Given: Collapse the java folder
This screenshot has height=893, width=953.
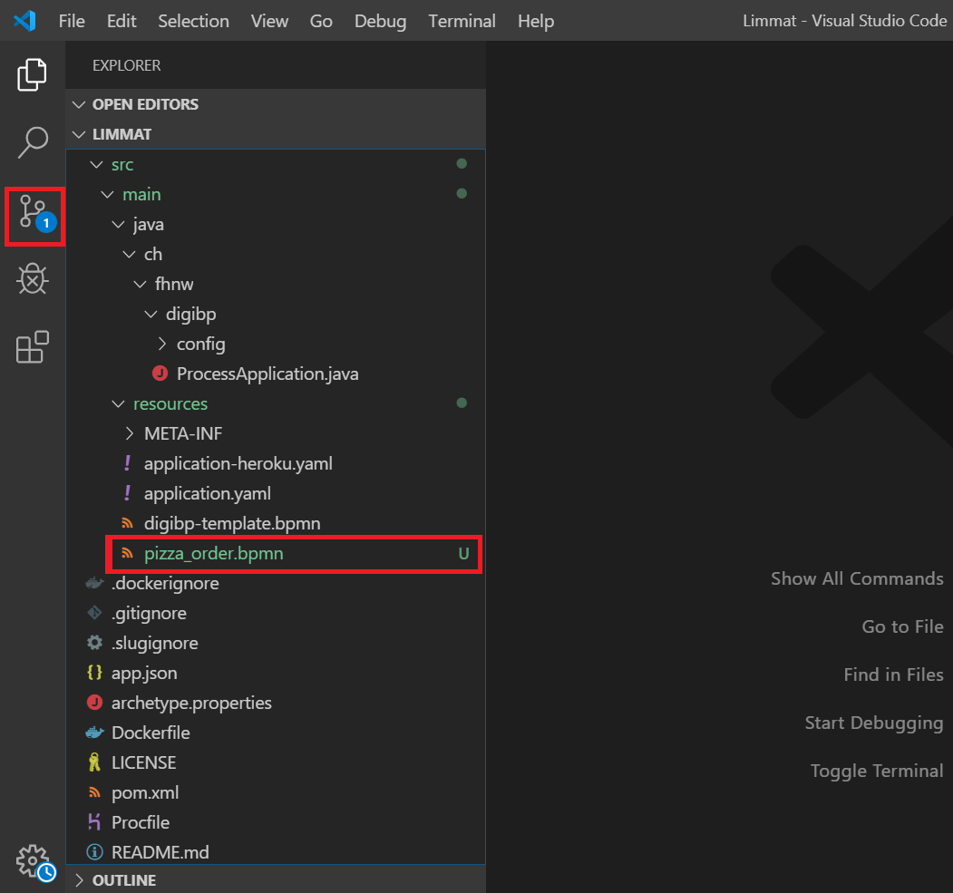Looking at the screenshot, I should point(119,224).
